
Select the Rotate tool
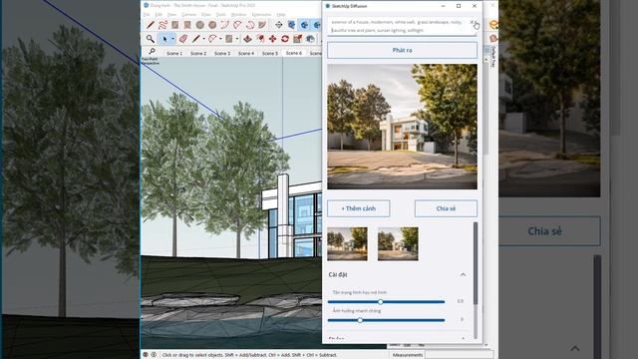[x=285, y=39]
